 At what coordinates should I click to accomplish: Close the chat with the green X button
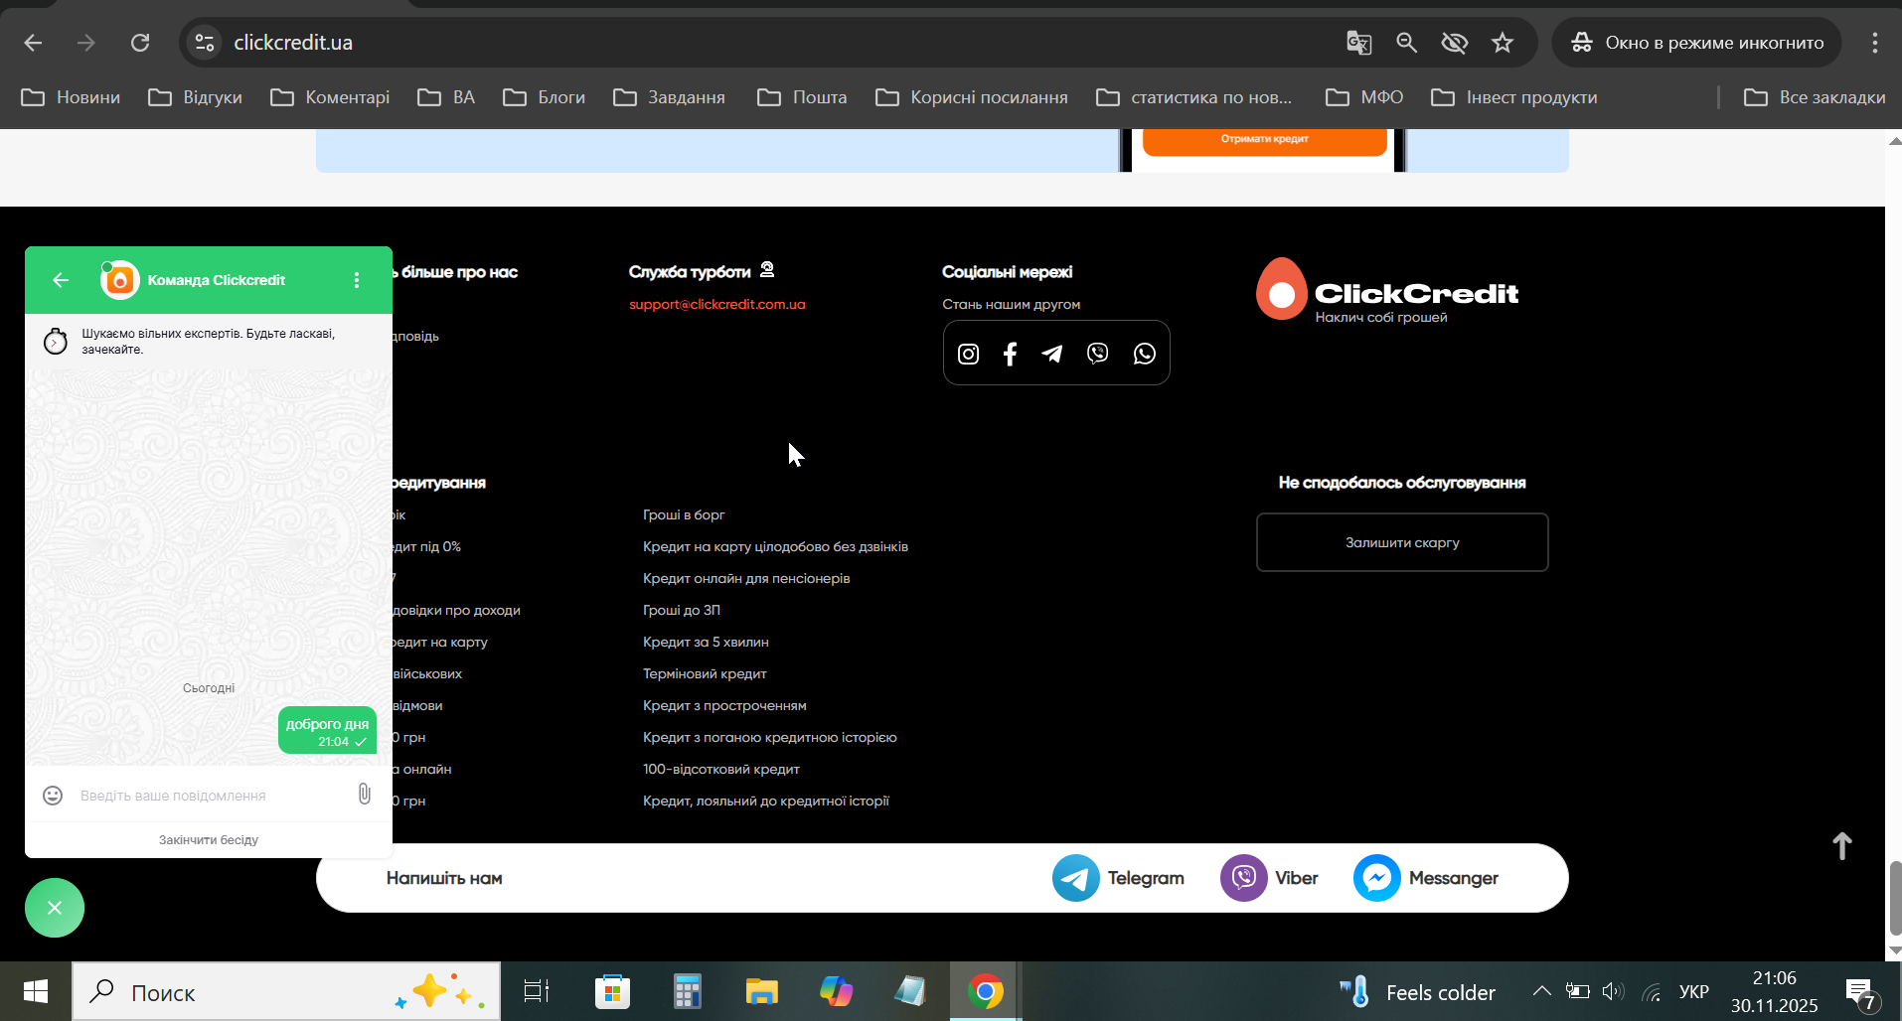pyautogui.click(x=55, y=908)
